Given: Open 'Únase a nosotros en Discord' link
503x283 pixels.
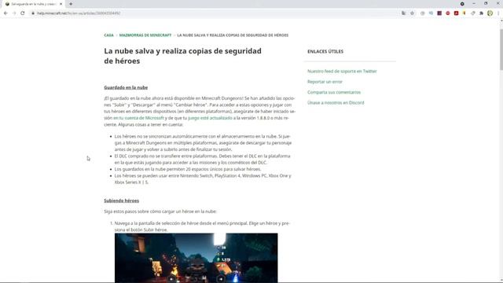Looking at the screenshot, I should coord(336,103).
